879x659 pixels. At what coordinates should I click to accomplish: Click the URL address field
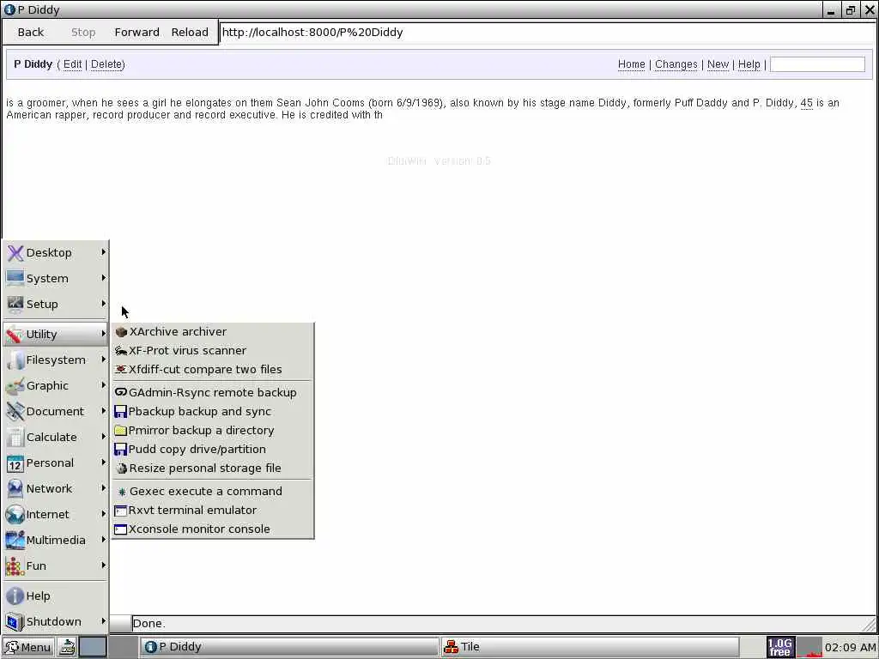coord(547,33)
